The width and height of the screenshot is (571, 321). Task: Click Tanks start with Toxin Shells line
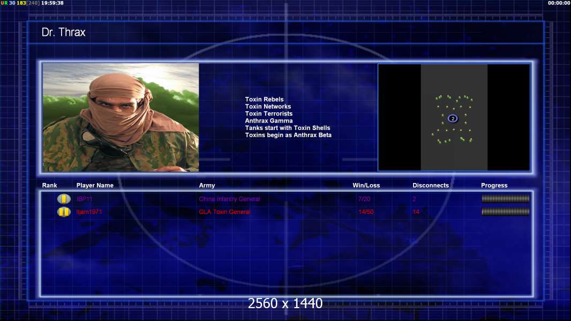pyautogui.click(x=287, y=128)
